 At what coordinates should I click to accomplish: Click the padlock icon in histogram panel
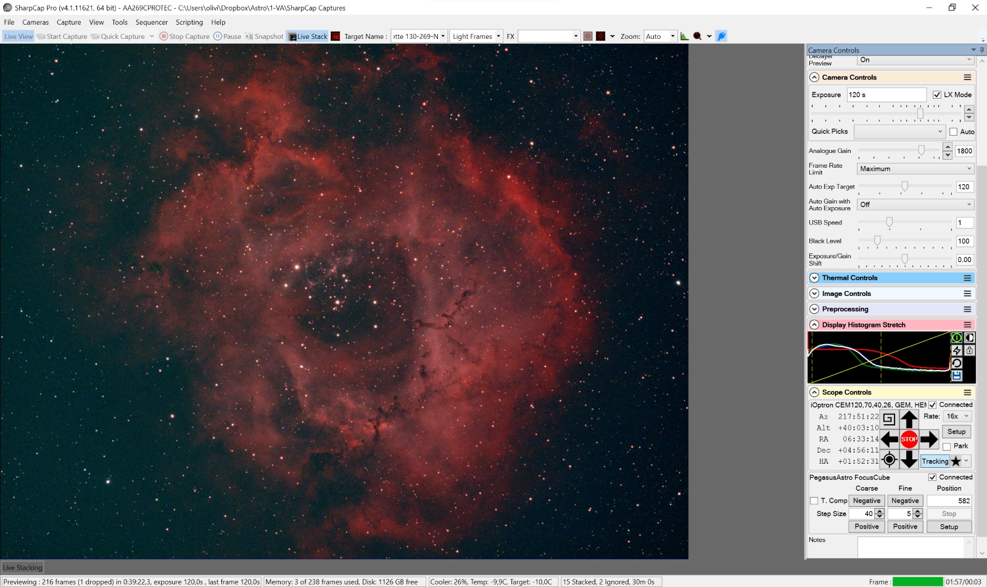(x=970, y=350)
